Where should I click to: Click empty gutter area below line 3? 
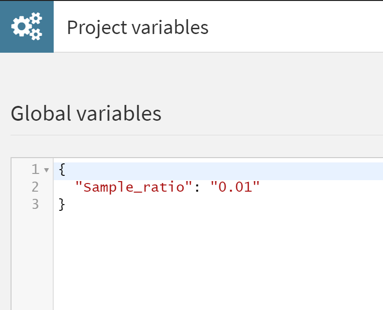tap(32, 259)
